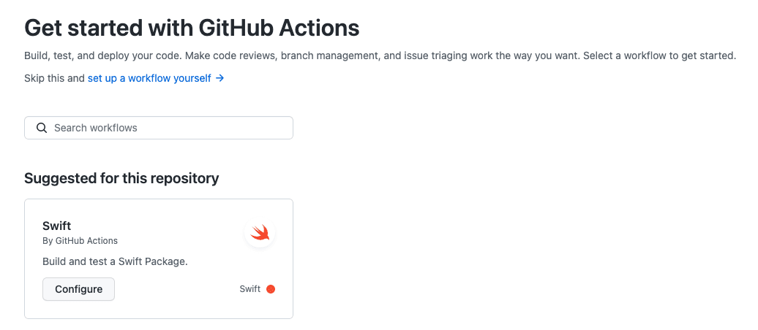Image resolution: width=758 pixels, height=330 pixels.
Task: Click the magnifying glass search icon
Action: pyautogui.click(x=42, y=128)
